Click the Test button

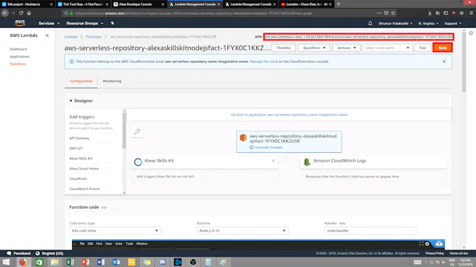tap(423, 48)
